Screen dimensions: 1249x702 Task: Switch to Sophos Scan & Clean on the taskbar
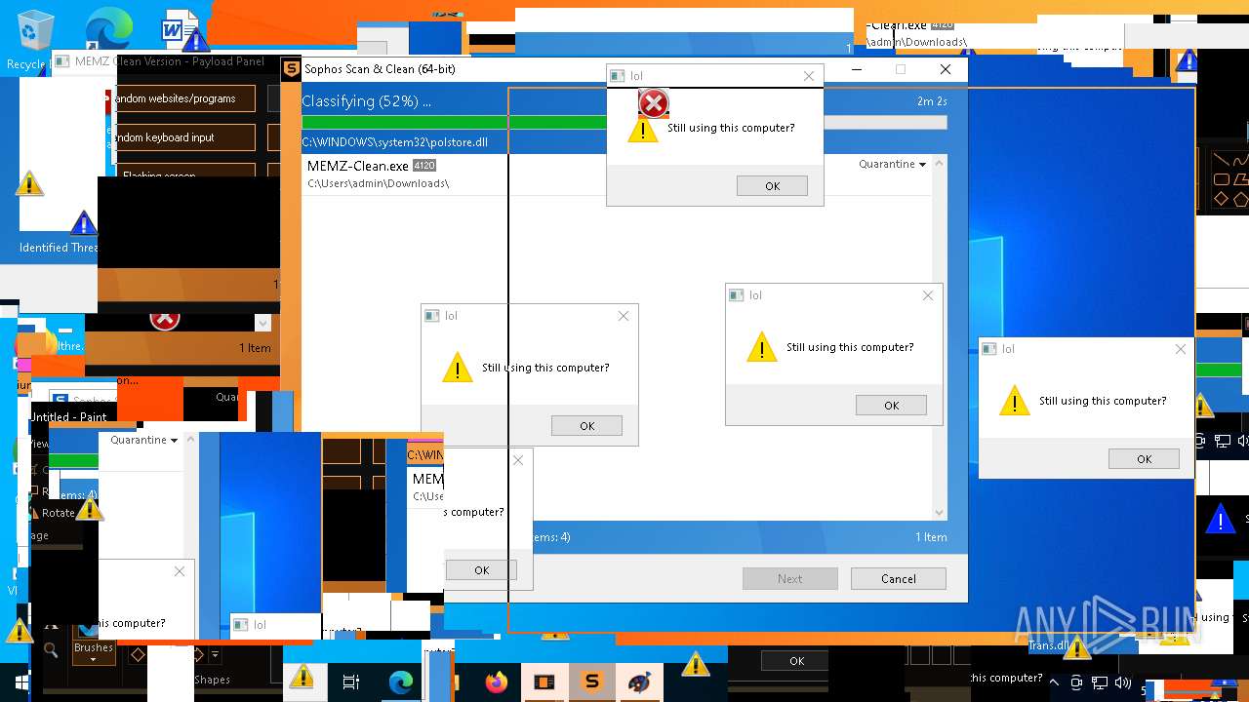pyautogui.click(x=591, y=682)
